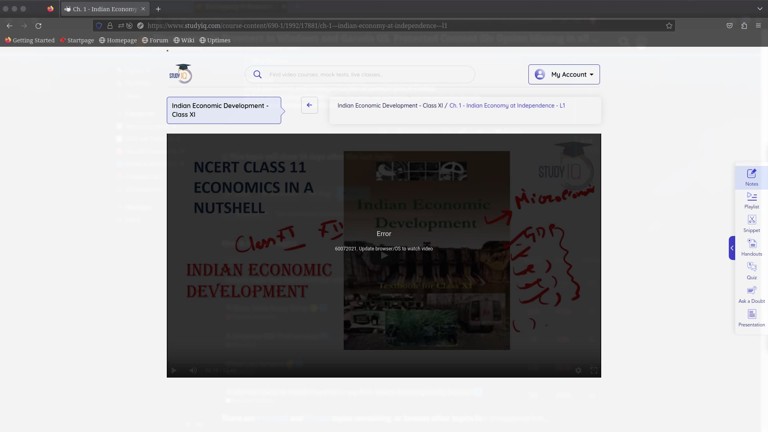Open the browser application menu

pyautogui.click(x=758, y=25)
